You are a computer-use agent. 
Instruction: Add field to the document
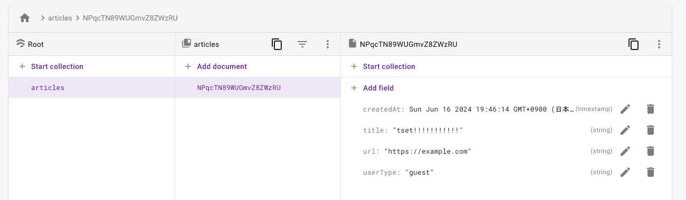click(373, 88)
